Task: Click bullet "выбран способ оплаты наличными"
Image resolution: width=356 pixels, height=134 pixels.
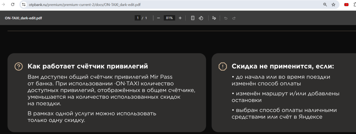Action: coord(284,110)
